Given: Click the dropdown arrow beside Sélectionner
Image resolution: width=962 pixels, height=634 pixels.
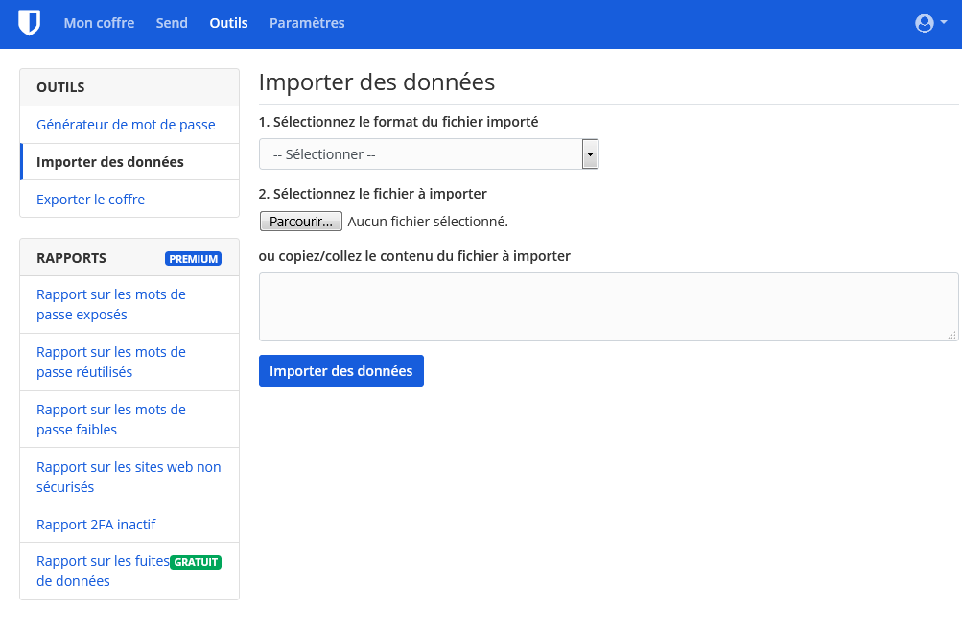Looking at the screenshot, I should pos(591,154).
